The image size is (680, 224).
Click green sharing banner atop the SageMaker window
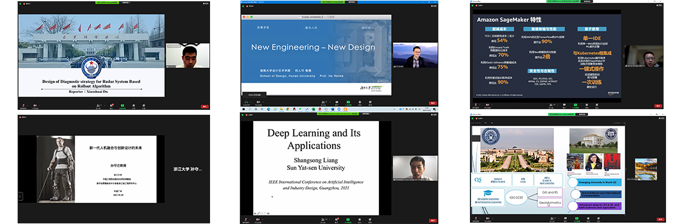coord(563,1)
